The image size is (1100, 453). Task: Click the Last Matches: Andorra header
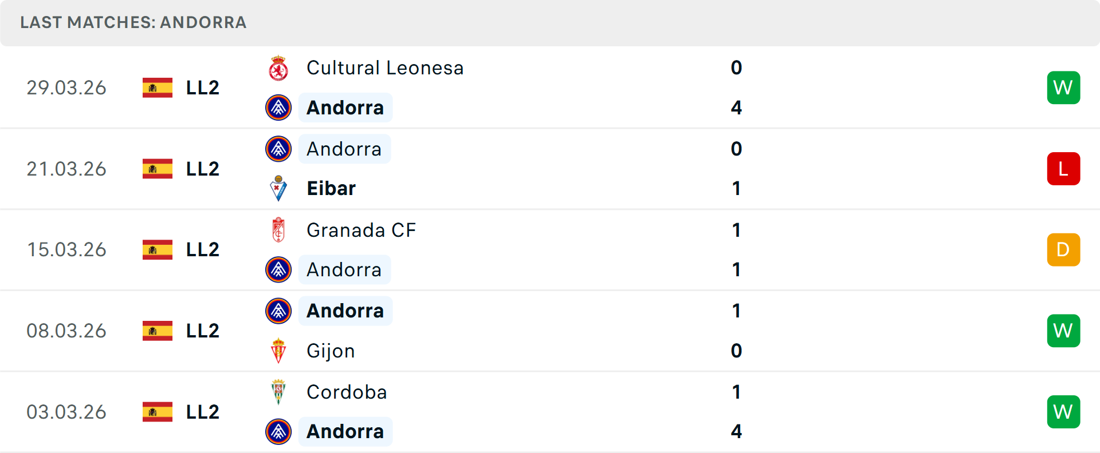point(133,22)
